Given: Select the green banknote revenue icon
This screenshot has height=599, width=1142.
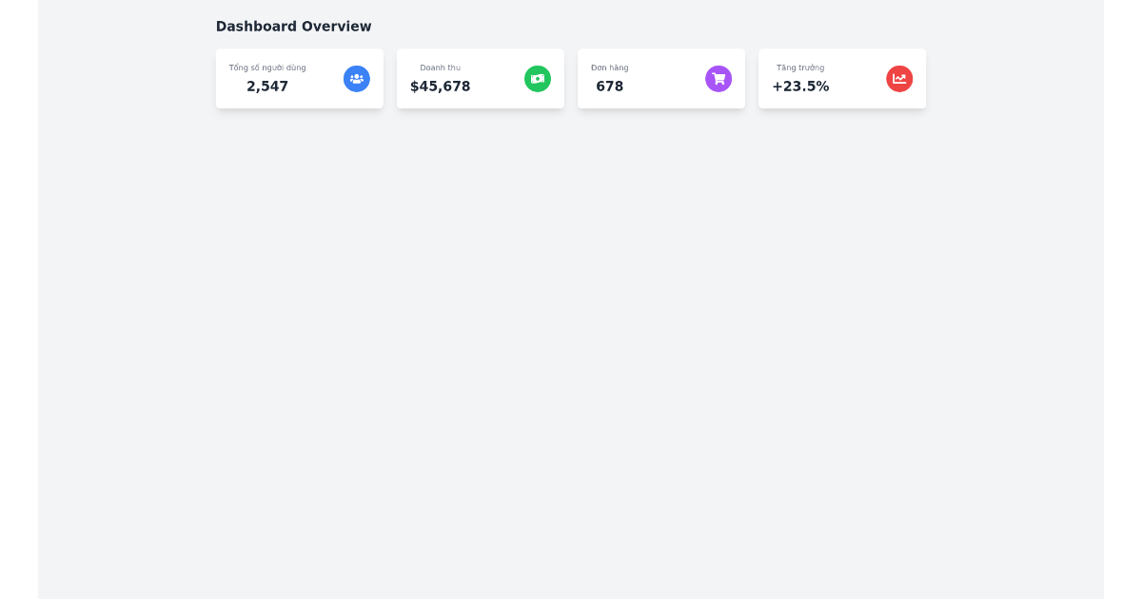Looking at the screenshot, I should tap(538, 79).
